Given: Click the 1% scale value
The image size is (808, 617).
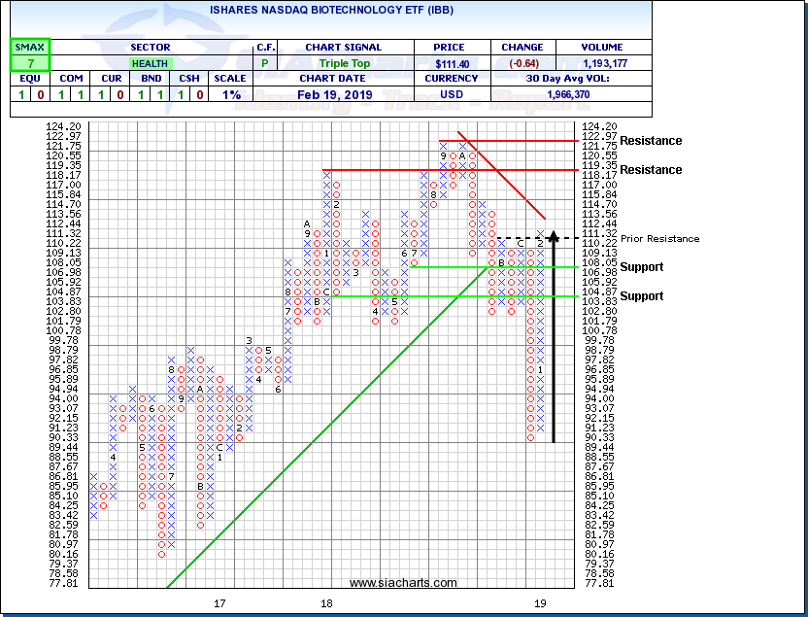Looking at the screenshot, I should (228, 94).
